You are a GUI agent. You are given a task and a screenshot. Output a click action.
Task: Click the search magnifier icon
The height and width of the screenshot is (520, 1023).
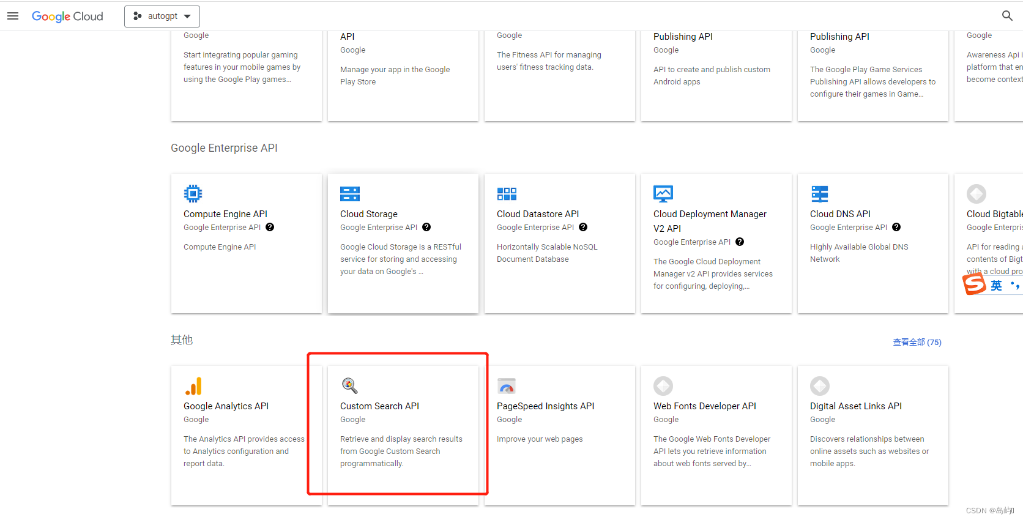click(1007, 16)
